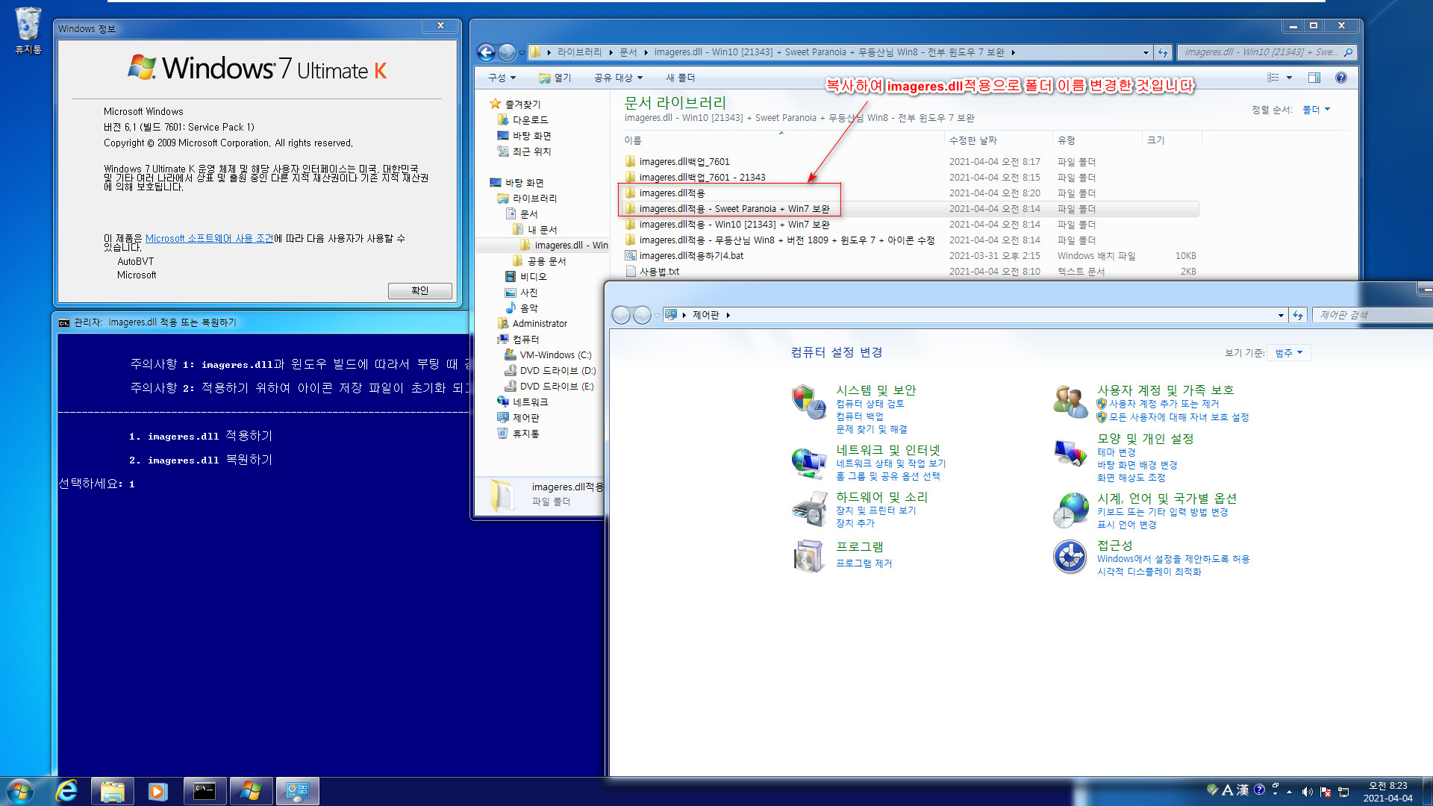
Task: Sort by the 수정한 날짜 column header
Action: [x=999, y=140]
